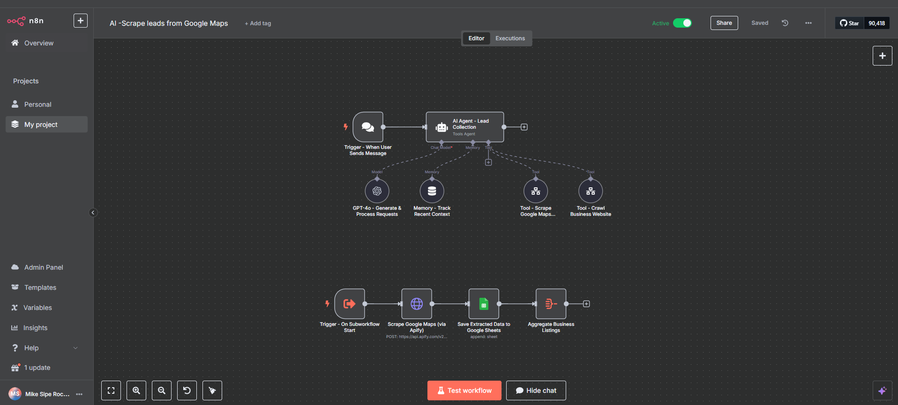Click the Share button
The width and height of the screenshot is (898, 405).
(724, 23)
